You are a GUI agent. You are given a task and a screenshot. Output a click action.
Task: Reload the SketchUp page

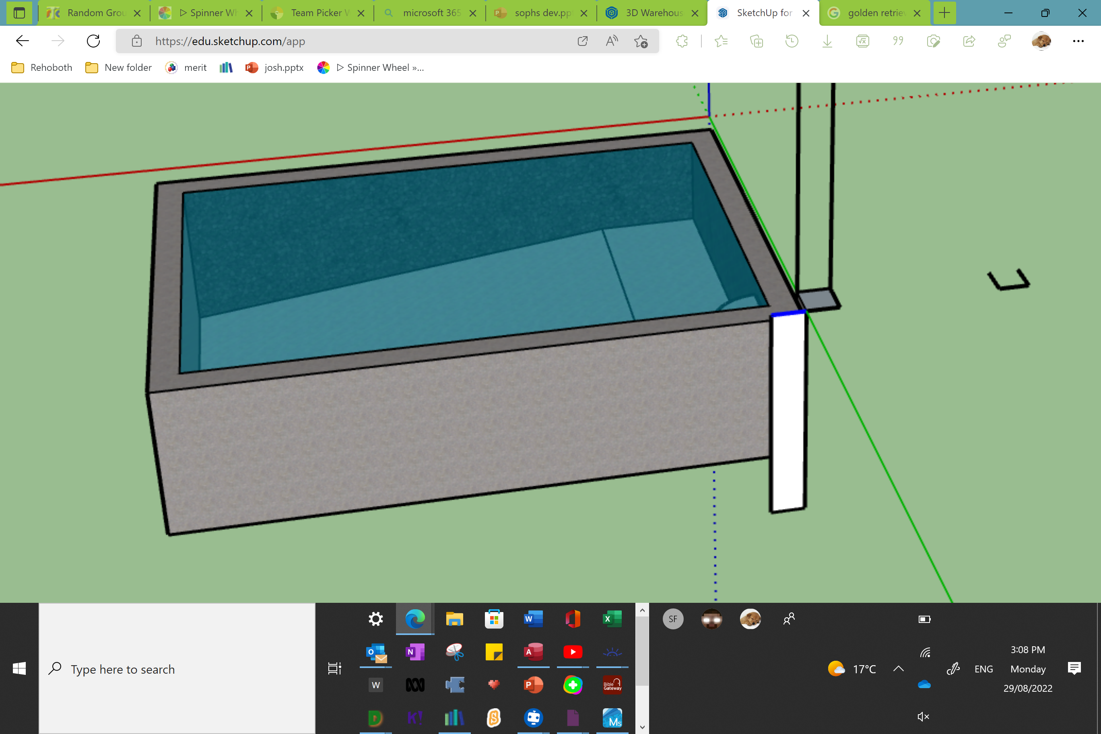pos(93,41)
